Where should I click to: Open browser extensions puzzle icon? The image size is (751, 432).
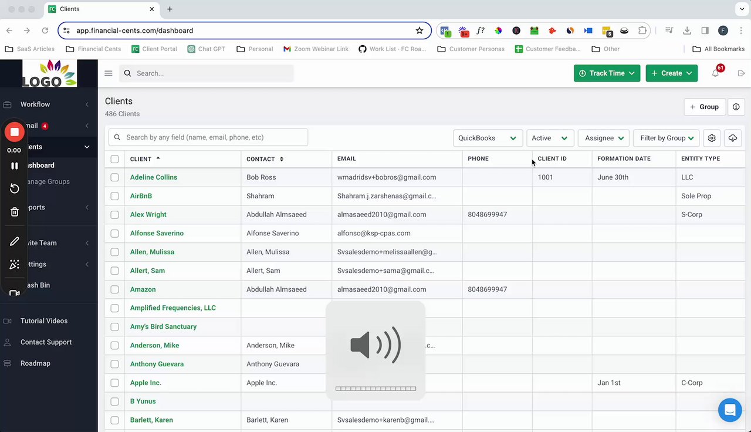[642, 31]
